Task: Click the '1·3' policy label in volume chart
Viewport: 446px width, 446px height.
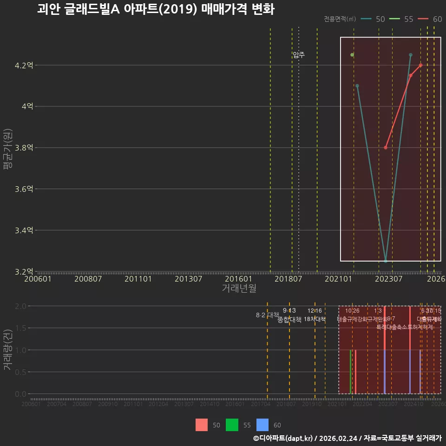Action: coord(378,311)
